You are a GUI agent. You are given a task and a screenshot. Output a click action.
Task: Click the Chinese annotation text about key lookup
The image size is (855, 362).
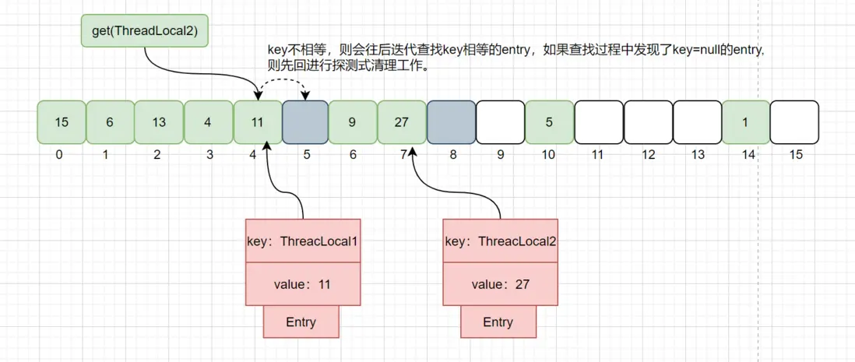point(514,58)
